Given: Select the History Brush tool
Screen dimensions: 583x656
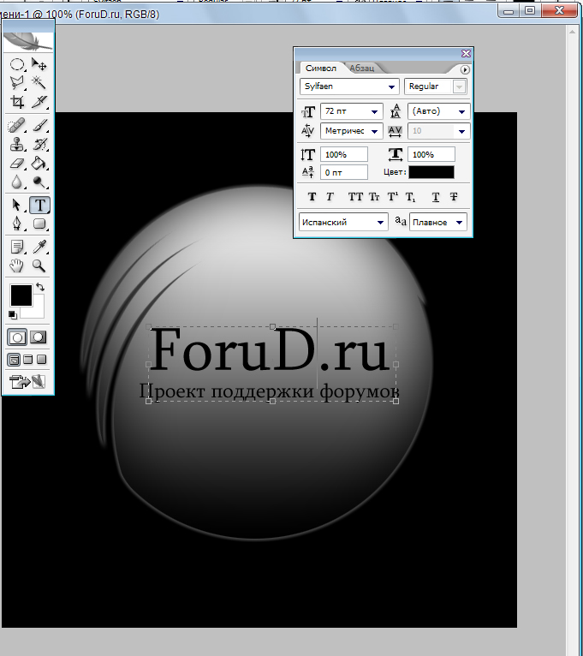Looking at the screenshot, I should (x=39, y=145).
